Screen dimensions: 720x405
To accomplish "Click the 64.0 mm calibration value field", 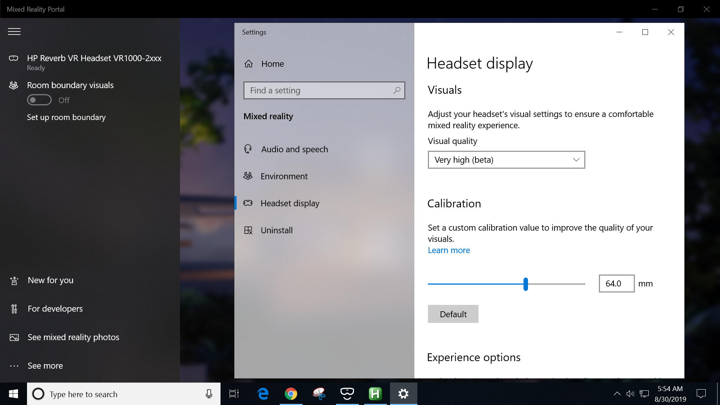I will click(616, 284).
